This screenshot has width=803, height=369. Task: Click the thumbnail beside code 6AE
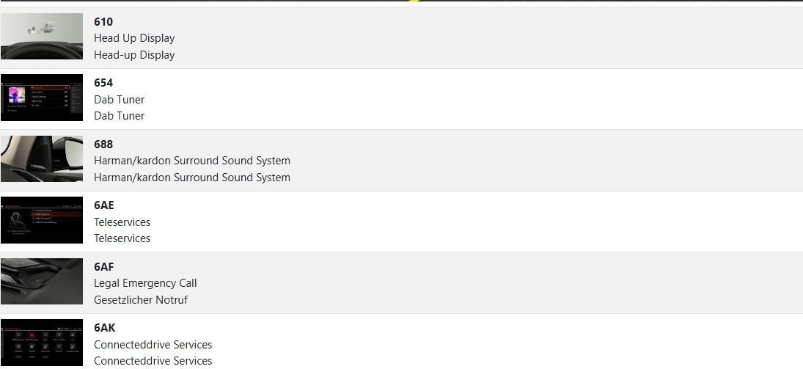point(42,219)
